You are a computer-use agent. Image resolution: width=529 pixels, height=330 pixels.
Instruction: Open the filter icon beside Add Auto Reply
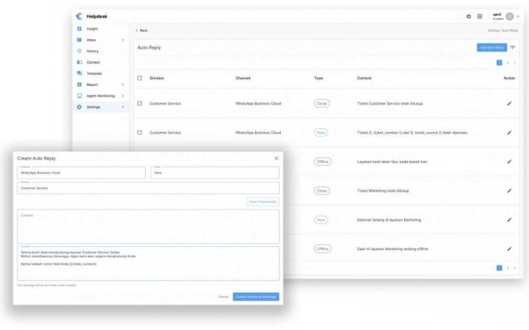(x=513, y=47)
